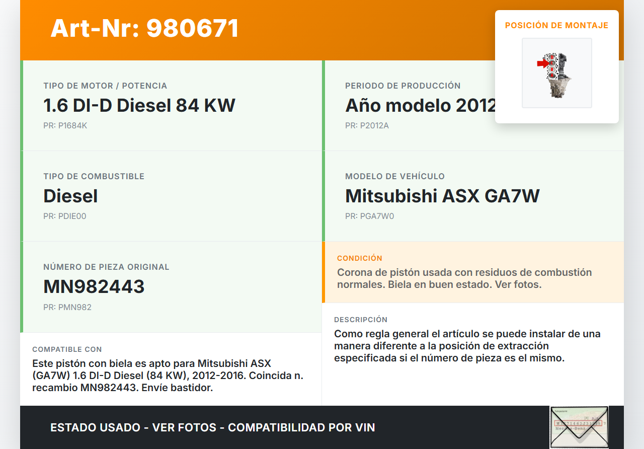Select the MODELO DE VEHÍCULO label
Viewport: 644px width, 449px height.
(395, 176)
